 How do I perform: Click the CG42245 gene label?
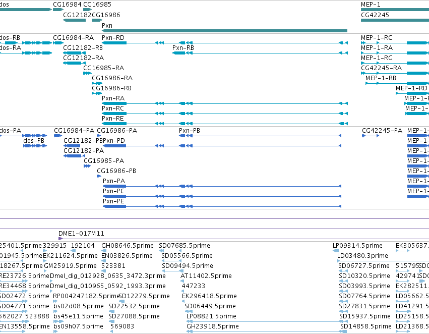pyautogui.click(x=375, y=15)
